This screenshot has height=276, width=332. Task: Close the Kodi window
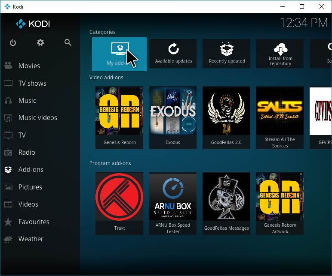pos(322,6)
